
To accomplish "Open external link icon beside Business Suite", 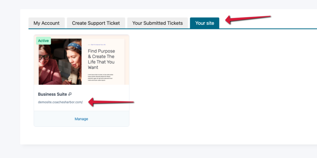I will [x=70, y=94].
